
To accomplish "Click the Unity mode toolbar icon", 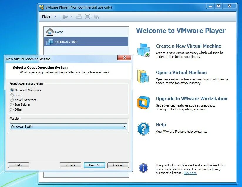I will [x=97, y=17].
